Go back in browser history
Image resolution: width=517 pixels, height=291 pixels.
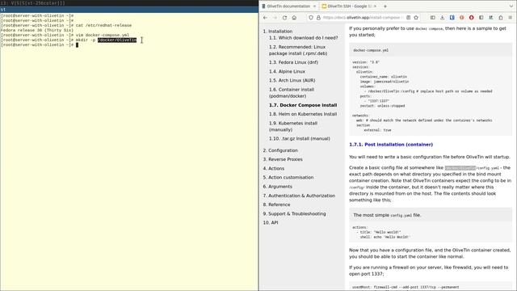pyautogui.click(x=266, y=18)
